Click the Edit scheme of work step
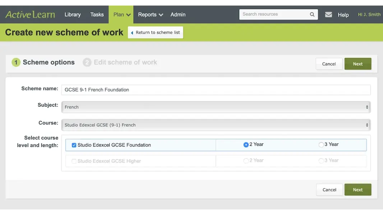The width and height of the screenshot is (383, 215). [x=125, y=62]
